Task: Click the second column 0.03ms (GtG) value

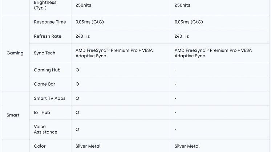Action: [x=189, y=22]
